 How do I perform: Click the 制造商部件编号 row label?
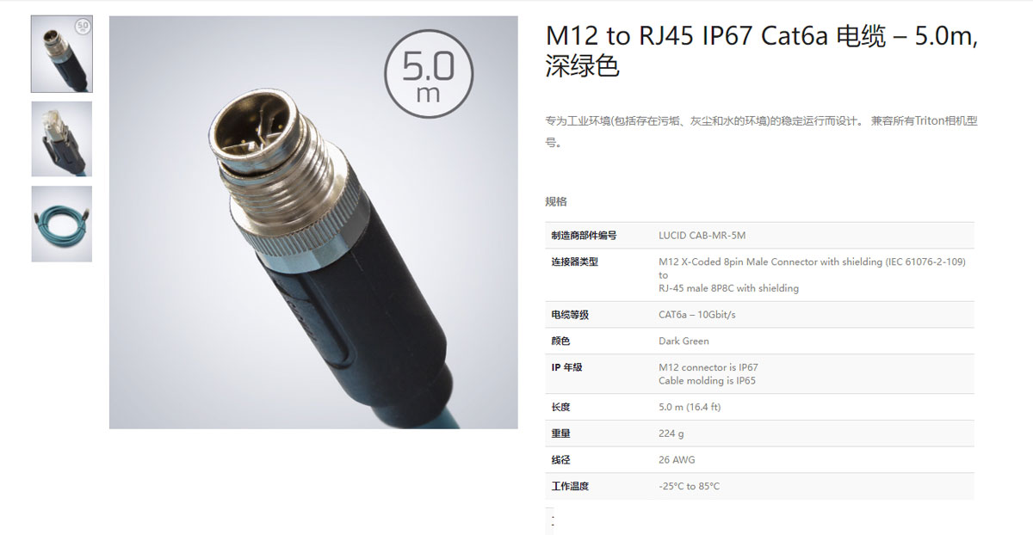click(584, 236)
